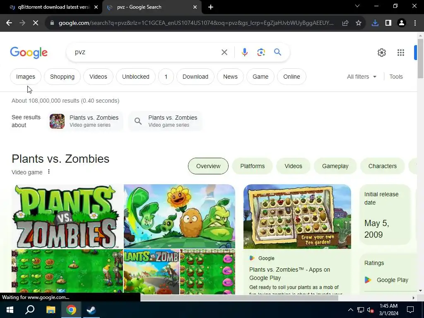424x318 pixels.
Task: Open the Zen garden screenshot image
Action: [297, 217]
